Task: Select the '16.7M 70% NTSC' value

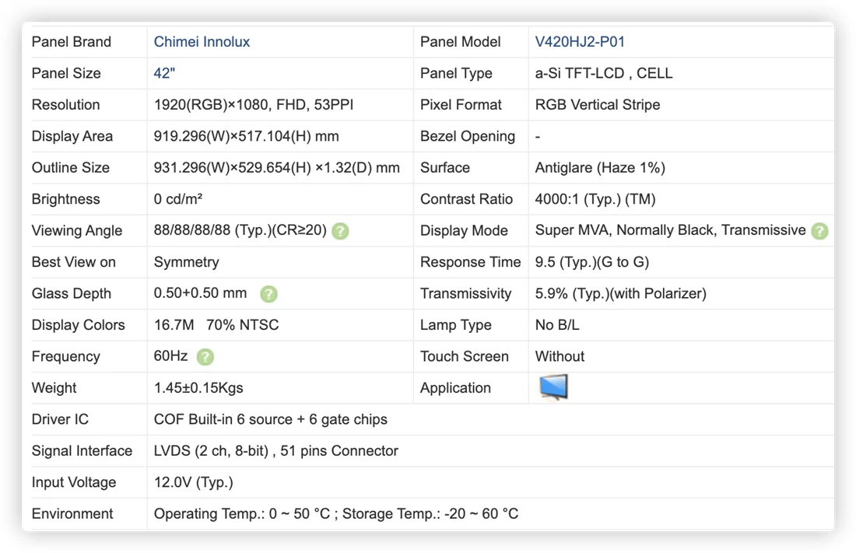Action: point(216,325)
